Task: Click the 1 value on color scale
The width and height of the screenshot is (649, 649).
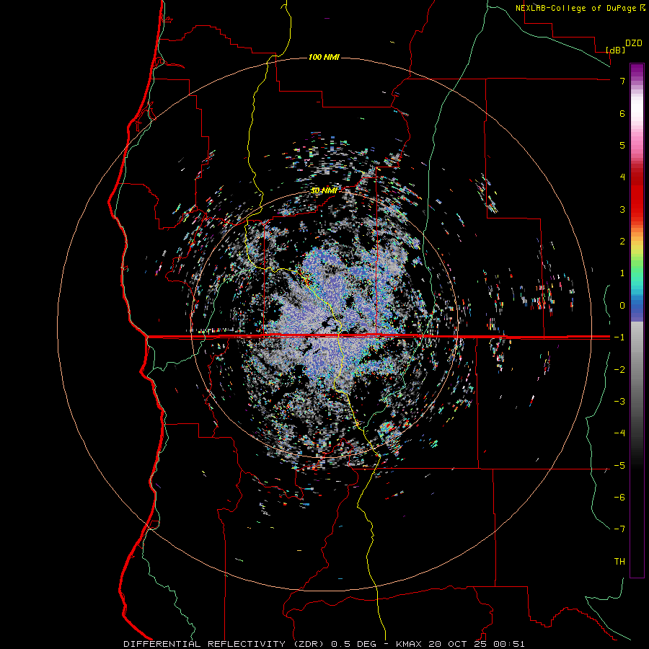Action: tap(622, 273)
